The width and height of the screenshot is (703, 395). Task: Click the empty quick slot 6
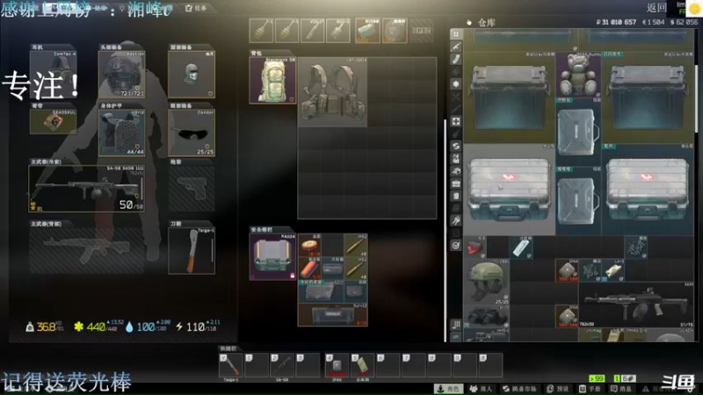(388, 365)
